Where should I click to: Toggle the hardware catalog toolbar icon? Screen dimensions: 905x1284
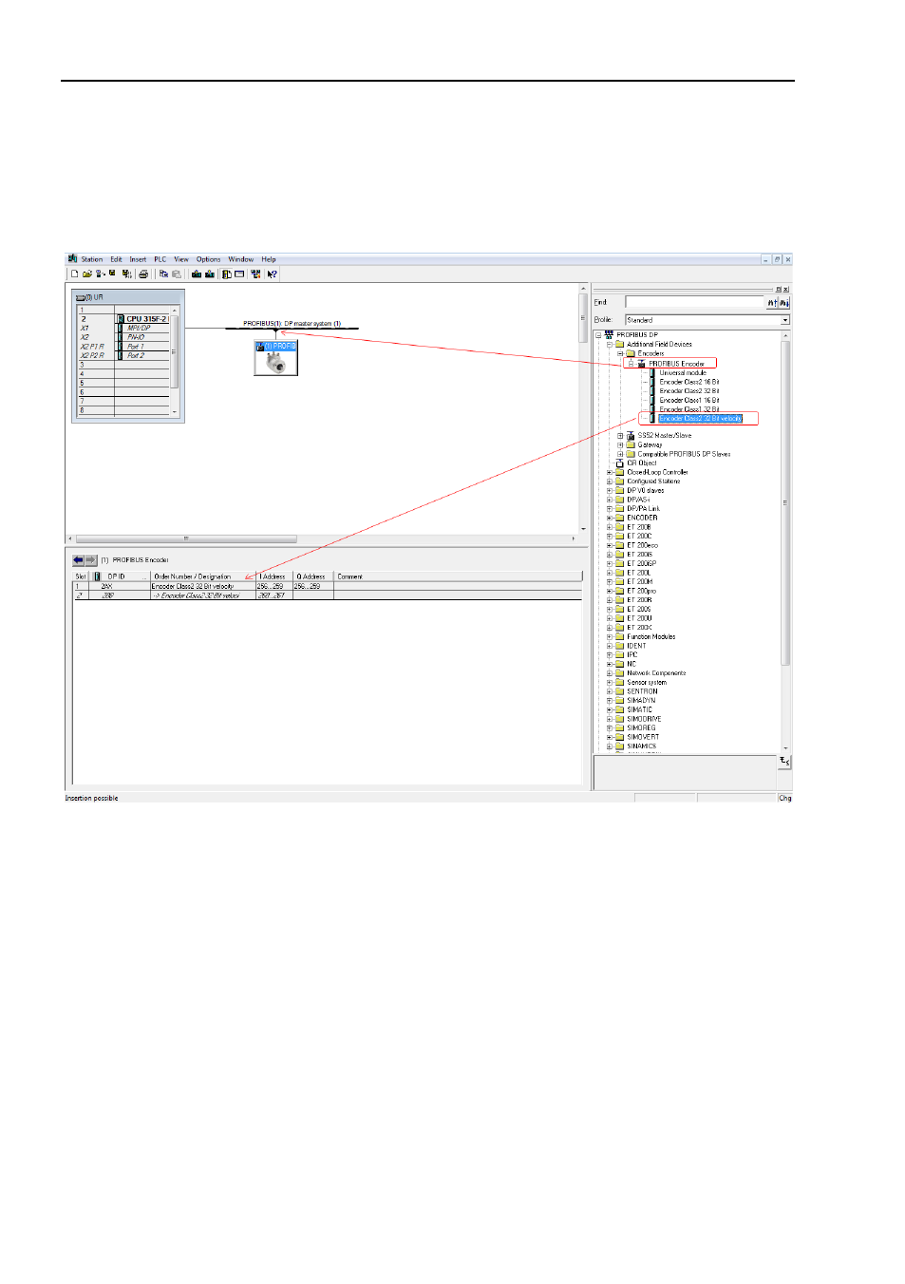pos(226,274)
